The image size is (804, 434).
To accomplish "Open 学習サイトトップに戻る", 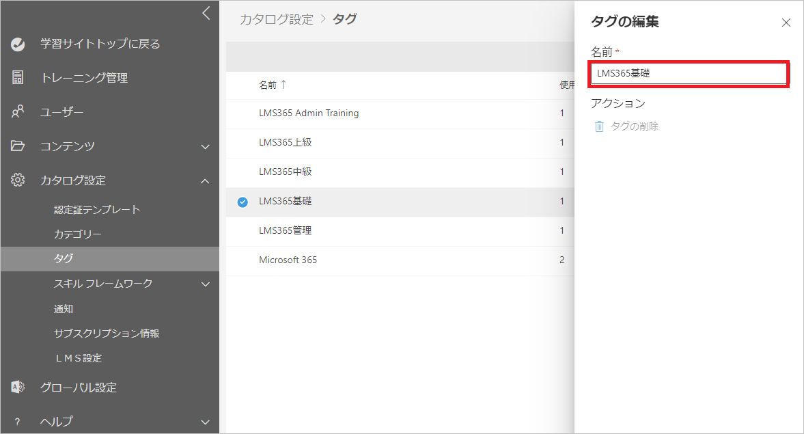I will point(100,44).
